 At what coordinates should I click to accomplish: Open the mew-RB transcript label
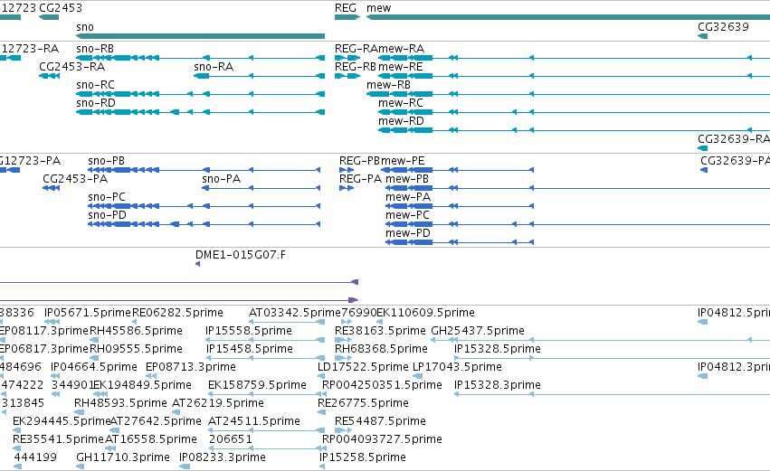[x=388, y=85]
